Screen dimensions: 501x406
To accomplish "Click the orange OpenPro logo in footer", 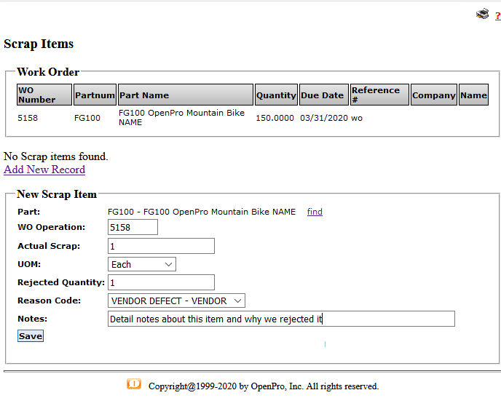I will coord(134,384).
